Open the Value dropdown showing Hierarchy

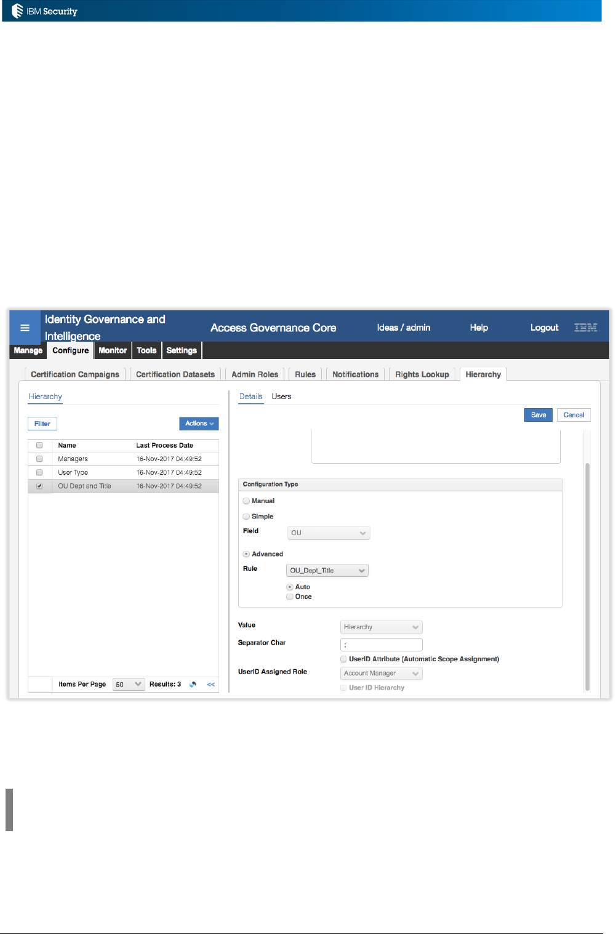point(382,627)
